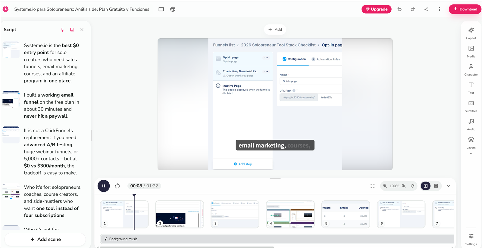Click the Upgrade button

pyautogui.click(x=376, y=9)
